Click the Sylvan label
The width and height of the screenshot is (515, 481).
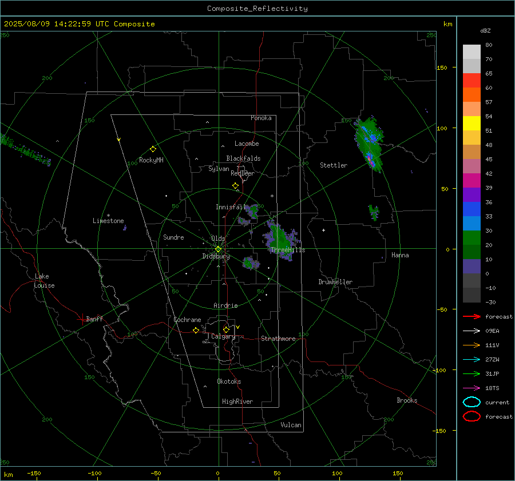click(219, 169)
